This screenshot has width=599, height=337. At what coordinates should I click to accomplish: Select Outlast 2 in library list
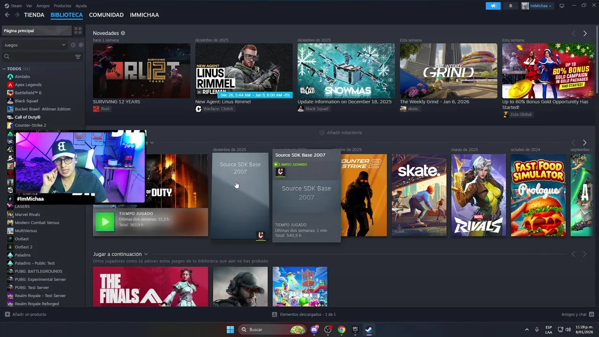pyautogui.click(x=23, y=247)
